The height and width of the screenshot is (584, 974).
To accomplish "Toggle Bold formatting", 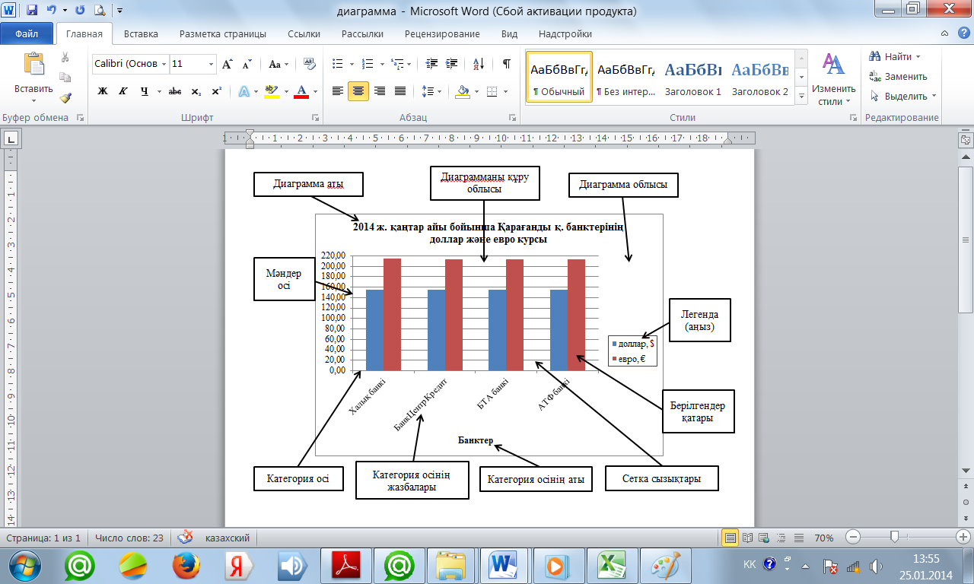I will (x=103, y=91).
